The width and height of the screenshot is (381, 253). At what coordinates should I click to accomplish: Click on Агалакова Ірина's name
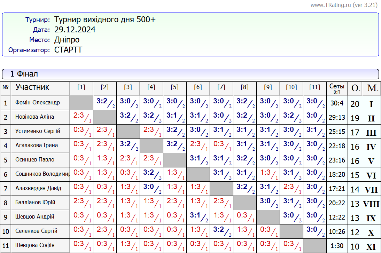tap(37, 145)
